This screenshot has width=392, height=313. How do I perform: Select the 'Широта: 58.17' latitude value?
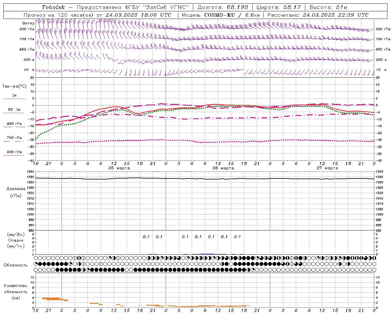coord(279,7)
